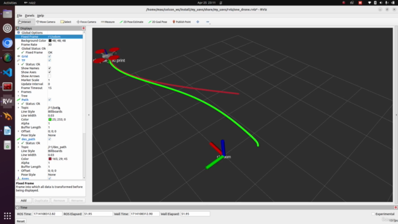The height and width of the screenshot is (224, 398).
Task: Click the Rename button
Action: tap(77, 200)
